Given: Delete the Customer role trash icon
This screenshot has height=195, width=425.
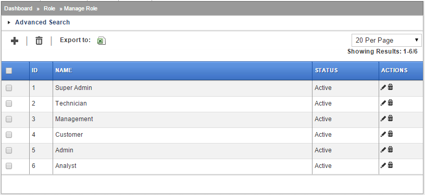Looking at the screenshot, I should tap(390, 134).
